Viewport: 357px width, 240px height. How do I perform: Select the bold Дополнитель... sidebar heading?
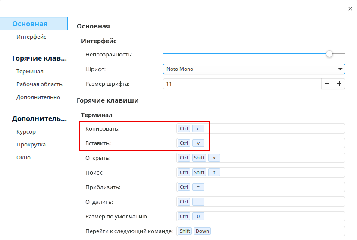pyautogui.click(x=39, y=119)
